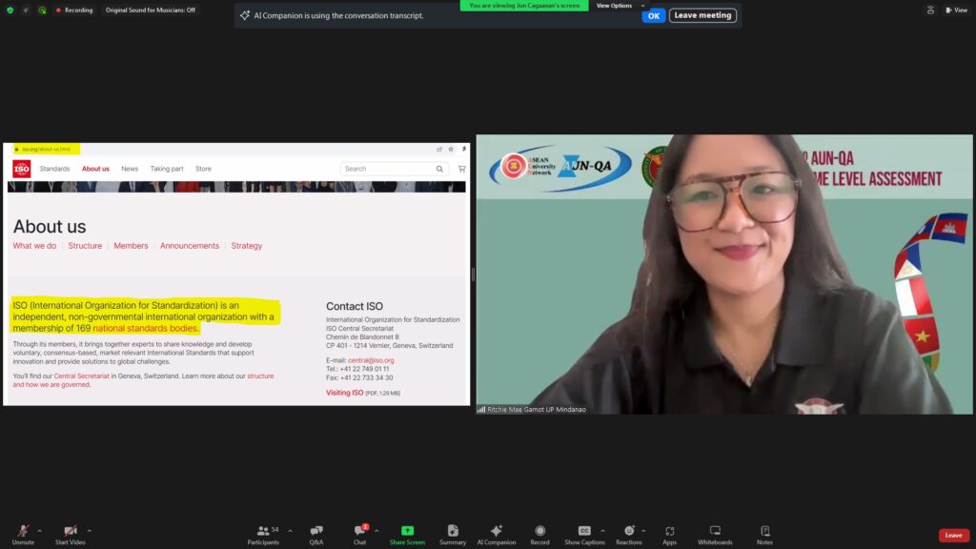976x549 pixels.
Task: Click the Record button icon
Action: pos(539,531)
